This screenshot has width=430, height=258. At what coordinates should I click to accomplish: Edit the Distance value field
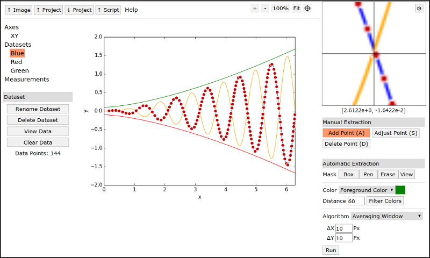coord(356,201)
